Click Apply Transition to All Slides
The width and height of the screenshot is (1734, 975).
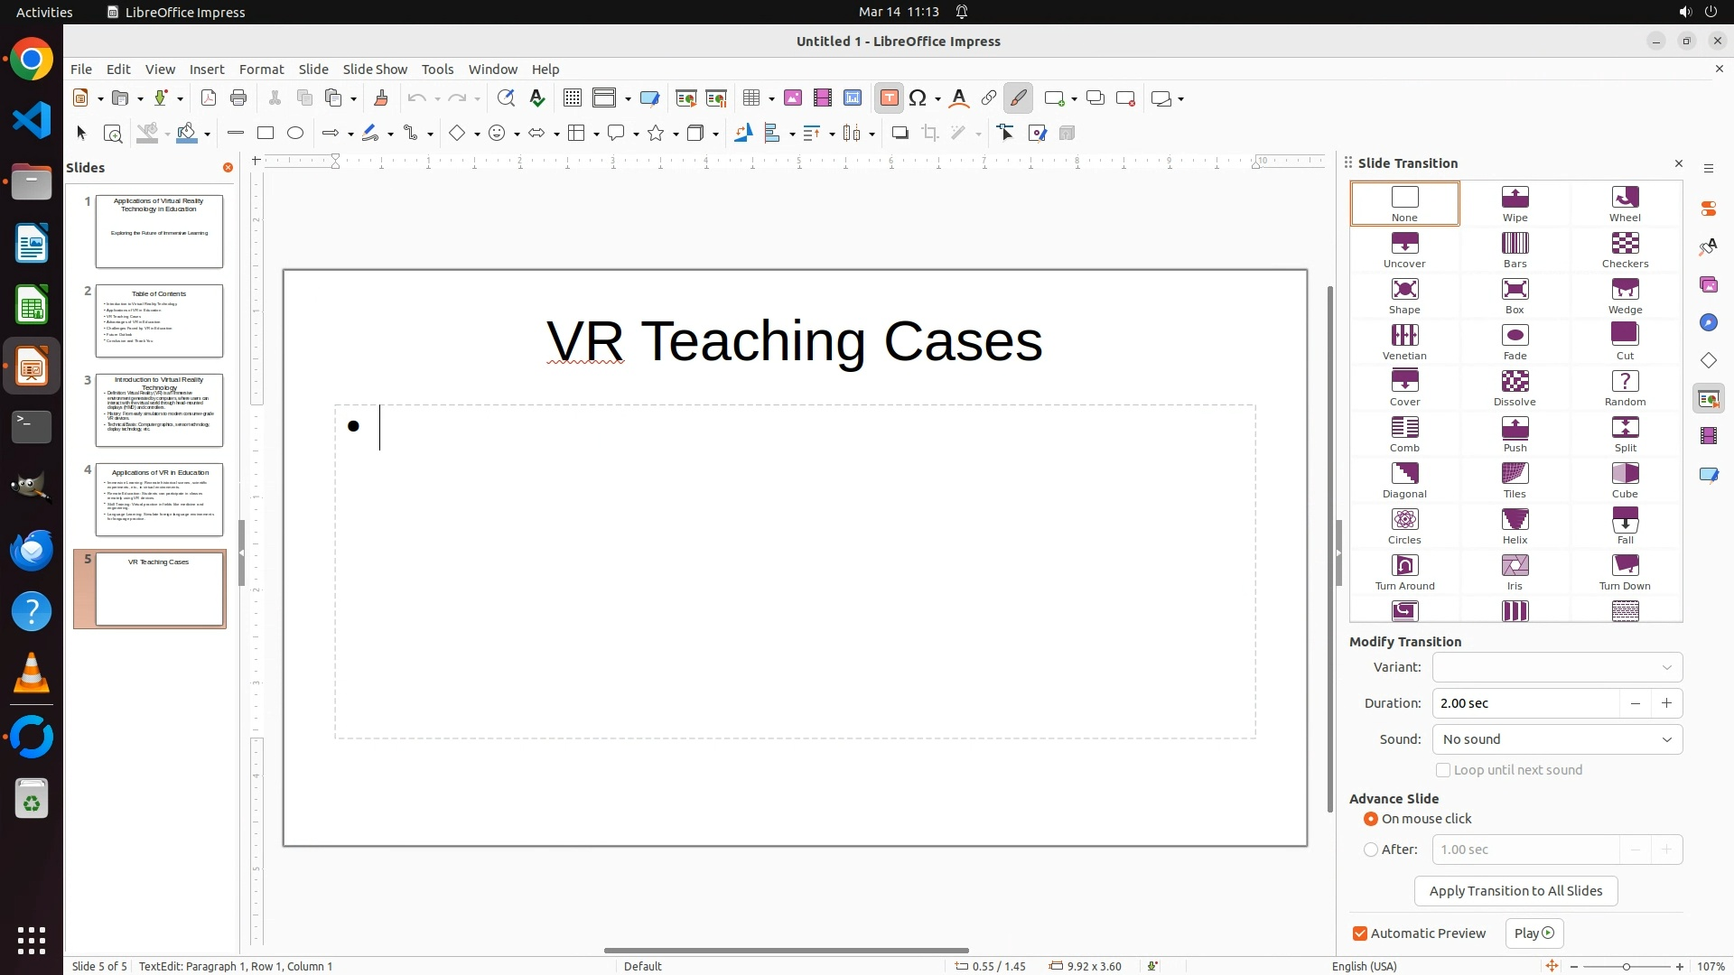point(1515,891)
